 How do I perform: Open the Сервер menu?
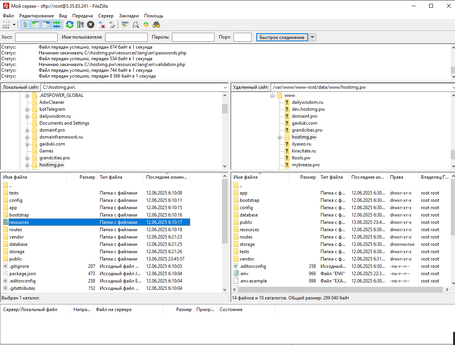106,16
